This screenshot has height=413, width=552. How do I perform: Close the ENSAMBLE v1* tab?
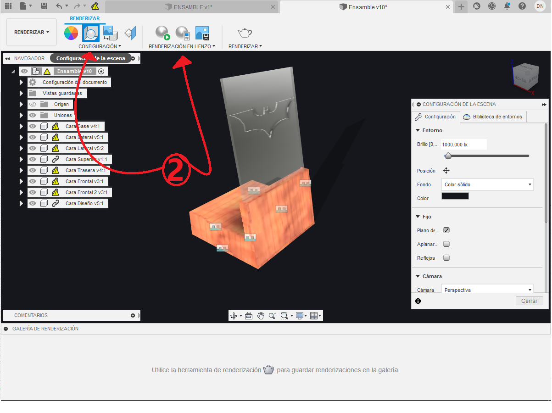tap(273, 7)
